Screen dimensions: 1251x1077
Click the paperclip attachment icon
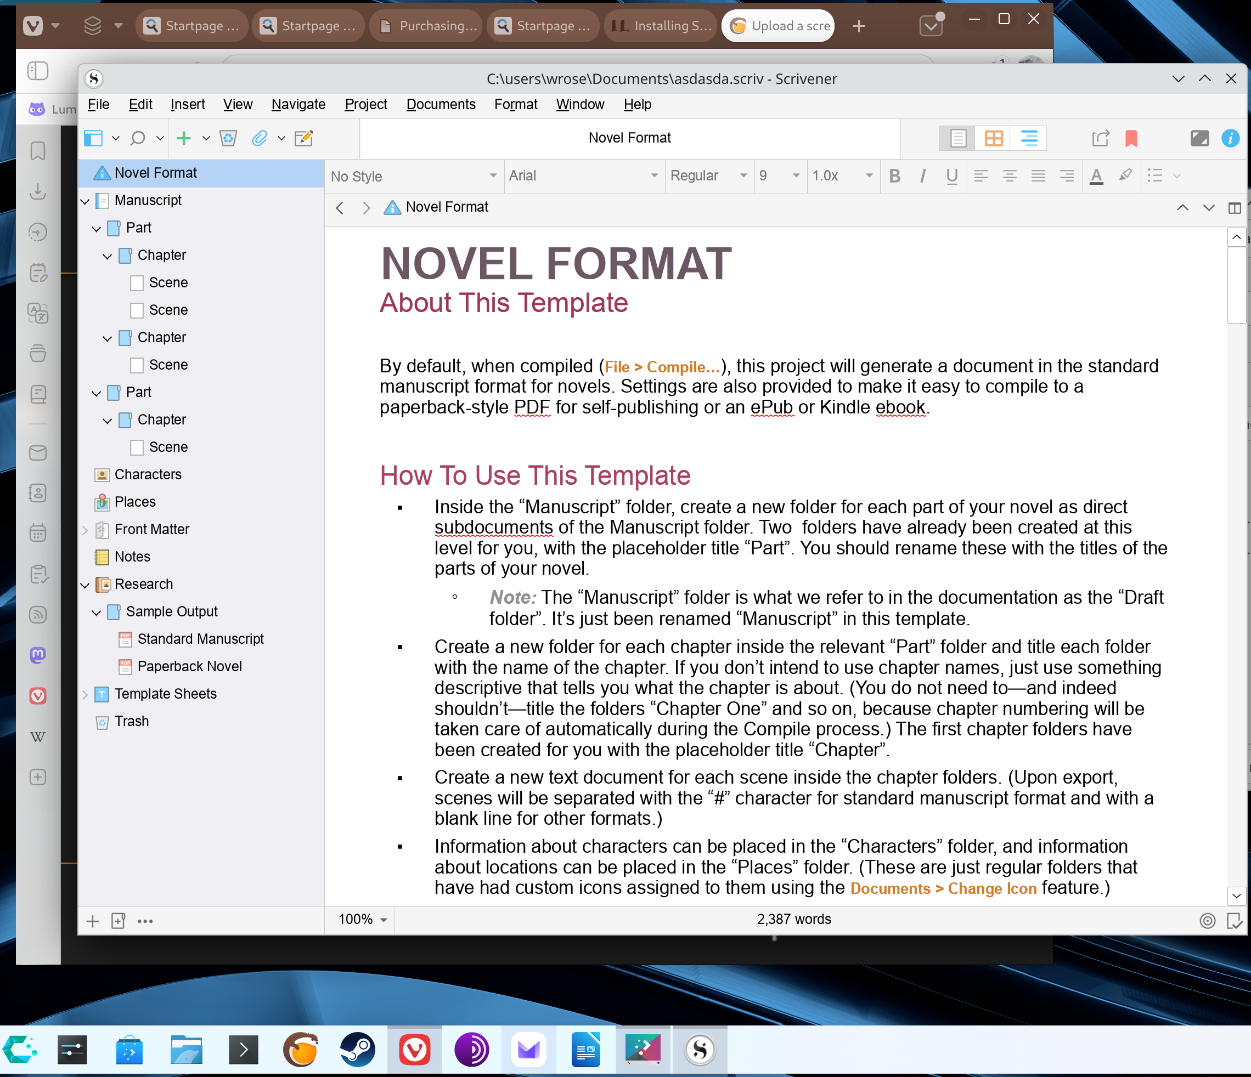coord(259,138)
